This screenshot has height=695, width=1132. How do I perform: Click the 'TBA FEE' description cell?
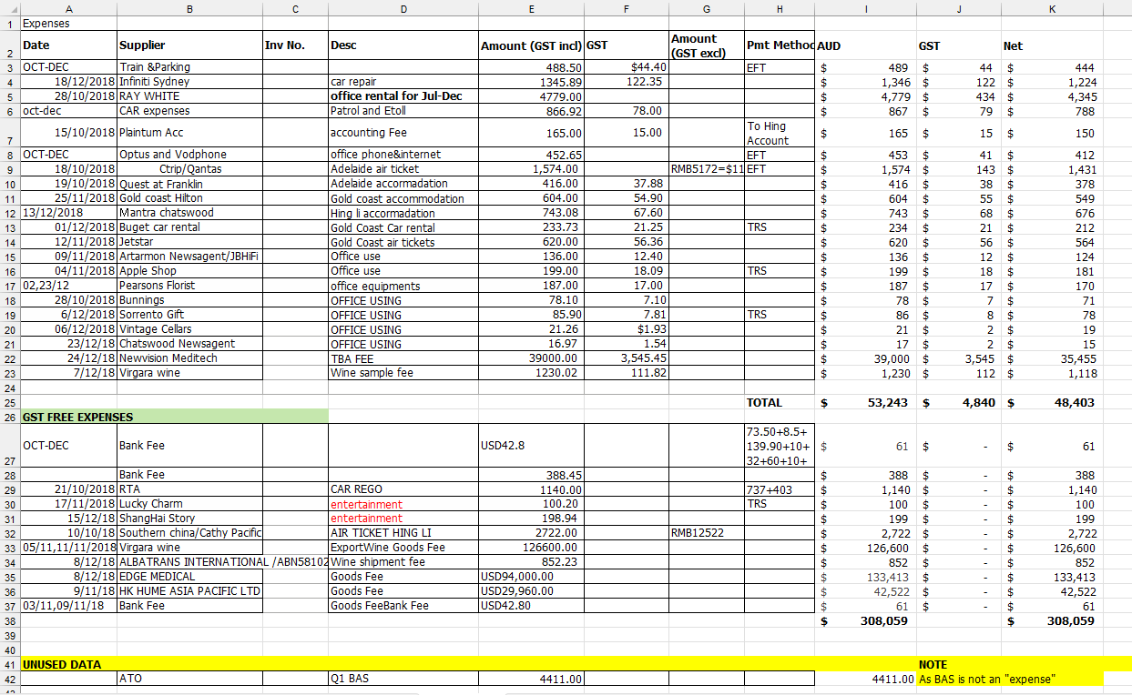(403, 358)
